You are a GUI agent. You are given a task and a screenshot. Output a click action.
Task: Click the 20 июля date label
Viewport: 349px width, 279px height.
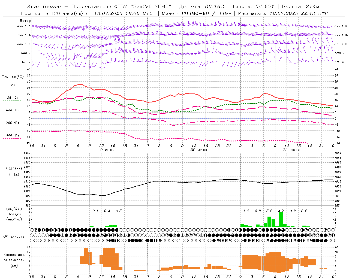pos(199,150)
